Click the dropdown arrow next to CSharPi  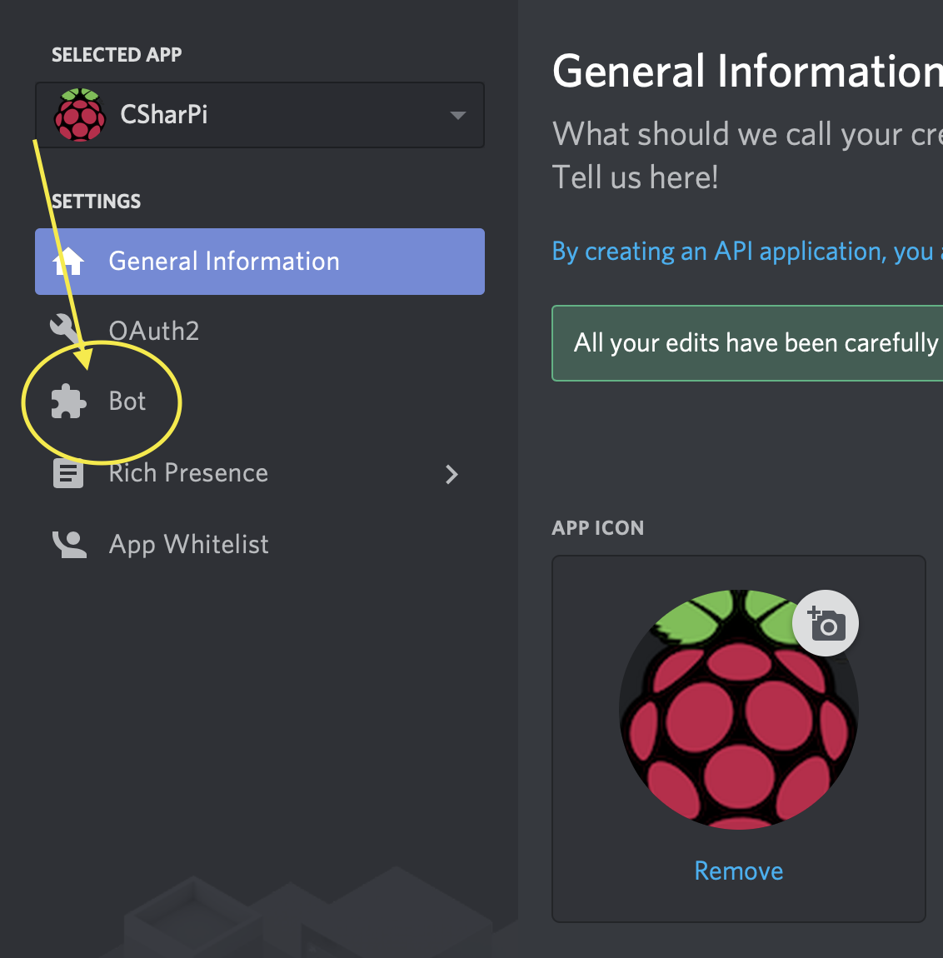click(457, 115)
